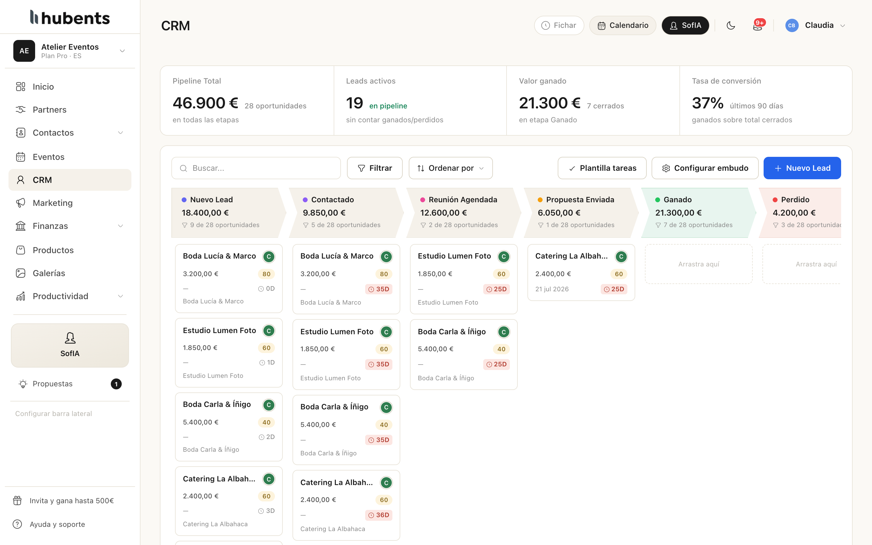Screen dimensions: 872x545
Task: Open the Inicio dashboard icon
Action: tap(21, 87)
